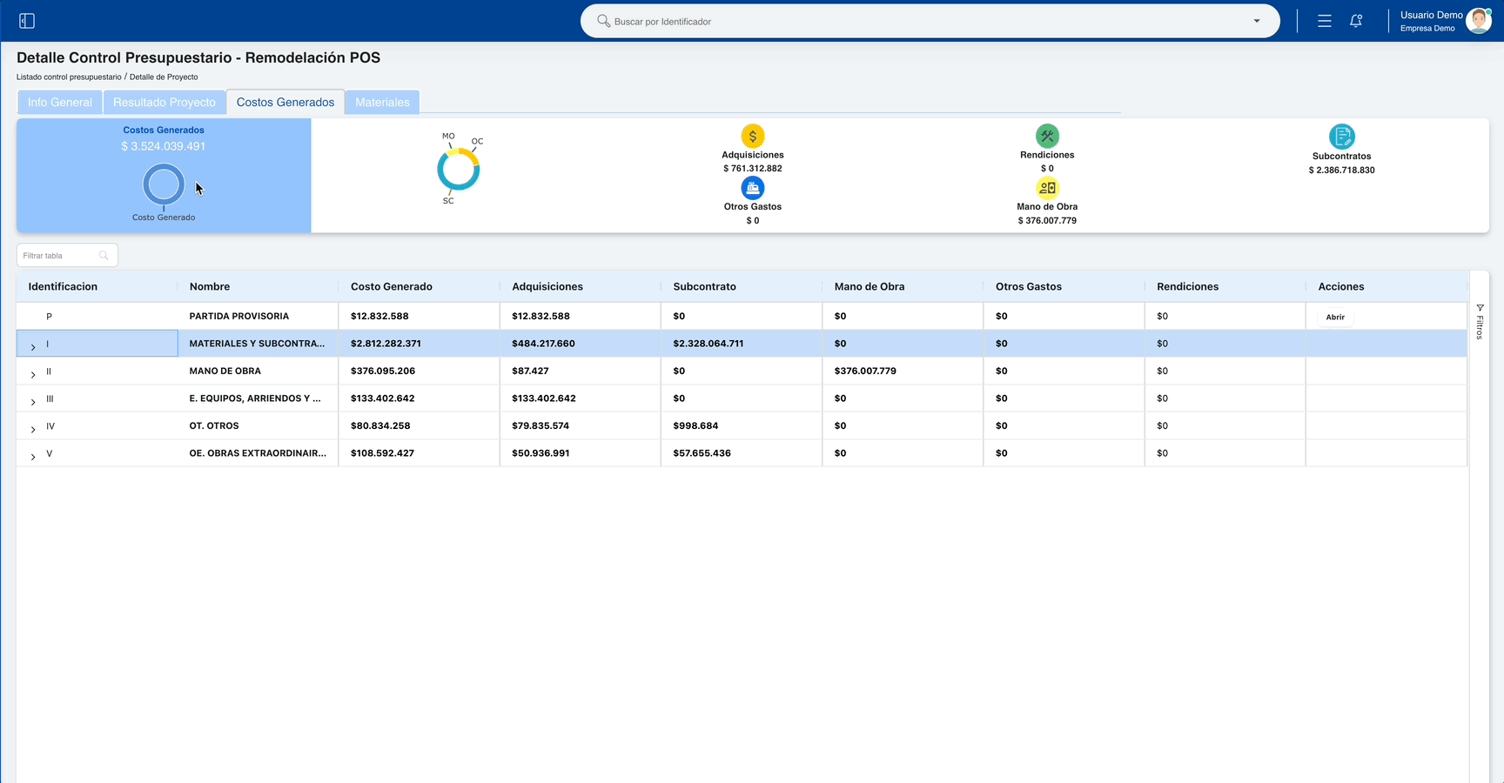Image resolution: width=1504 pixels, height=783 pixels.
Task: Click the Subcontratos document icon
Action: click(1341, 137)
